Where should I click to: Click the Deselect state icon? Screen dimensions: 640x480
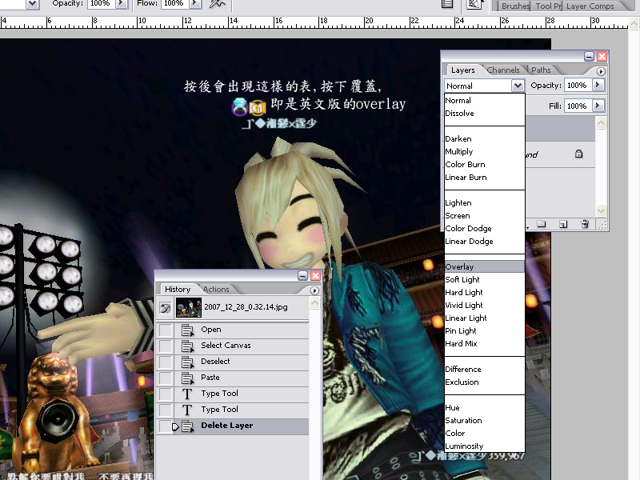pos(187,362)
